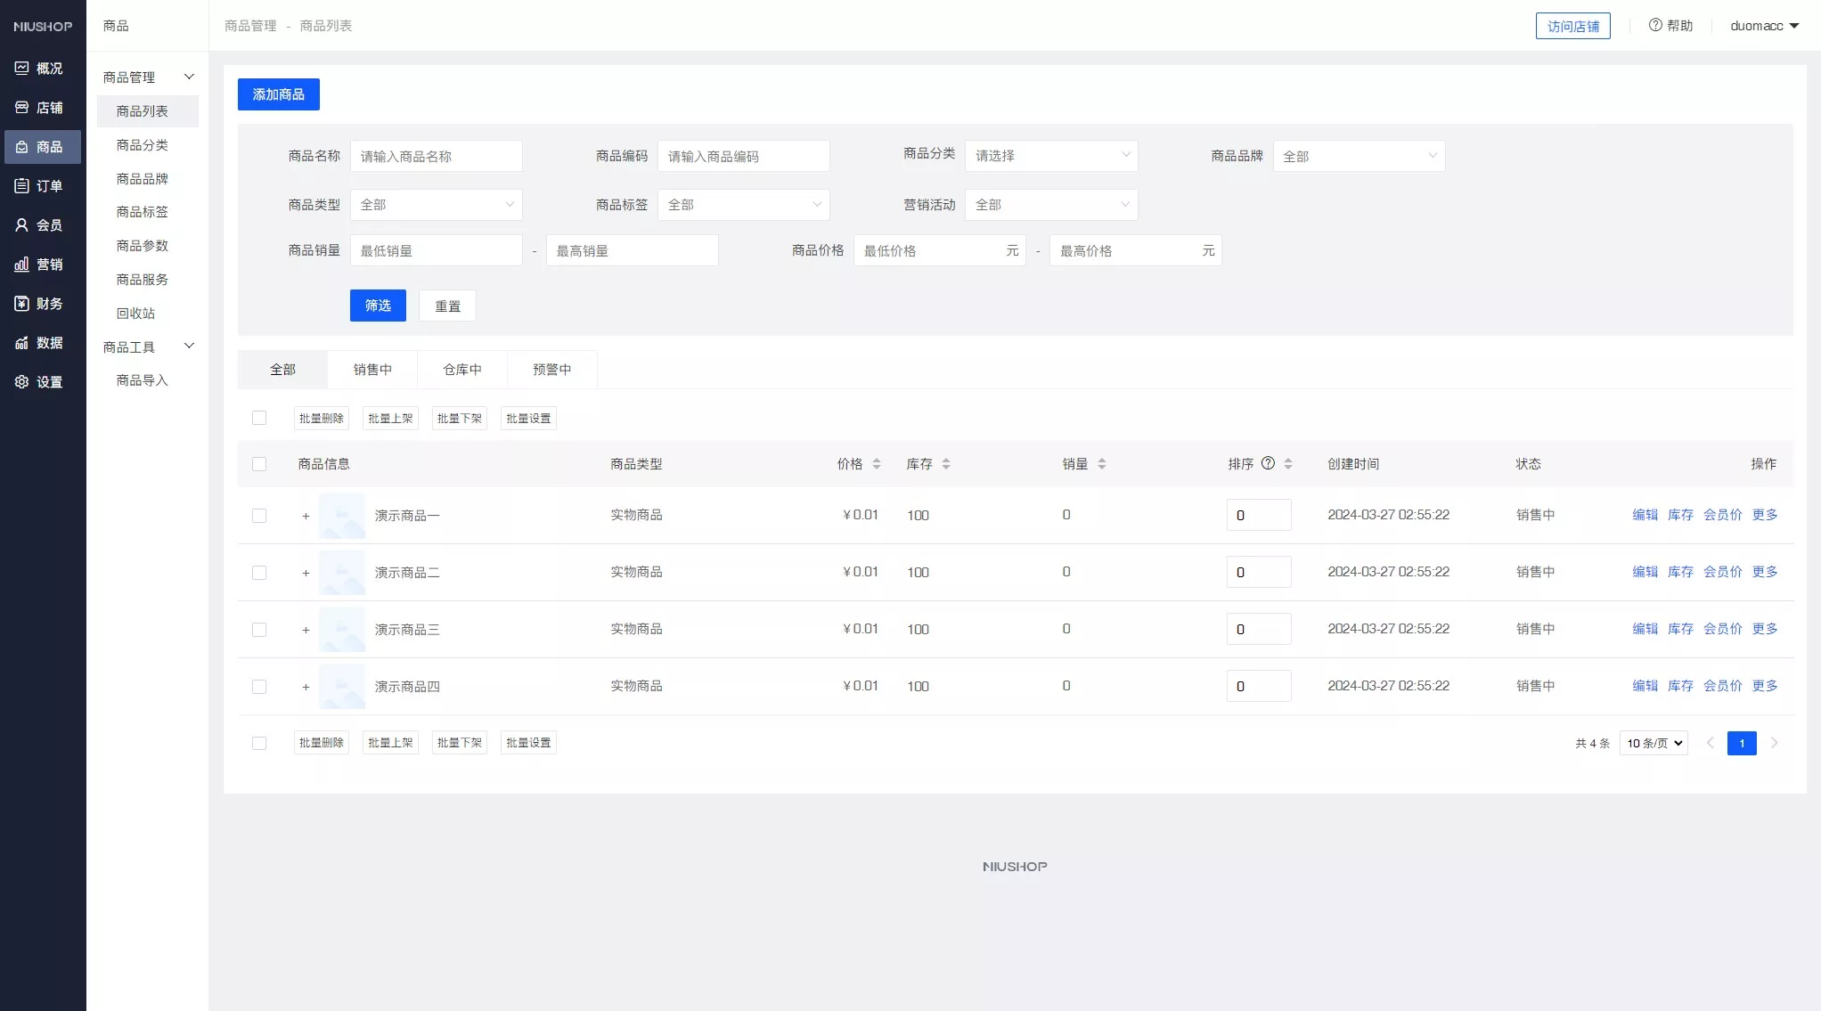The height and width of the screenshot is (1011, 1821).
Task: Click 编辑 link for 演示商品三
Action: [x=1645, y=629]
